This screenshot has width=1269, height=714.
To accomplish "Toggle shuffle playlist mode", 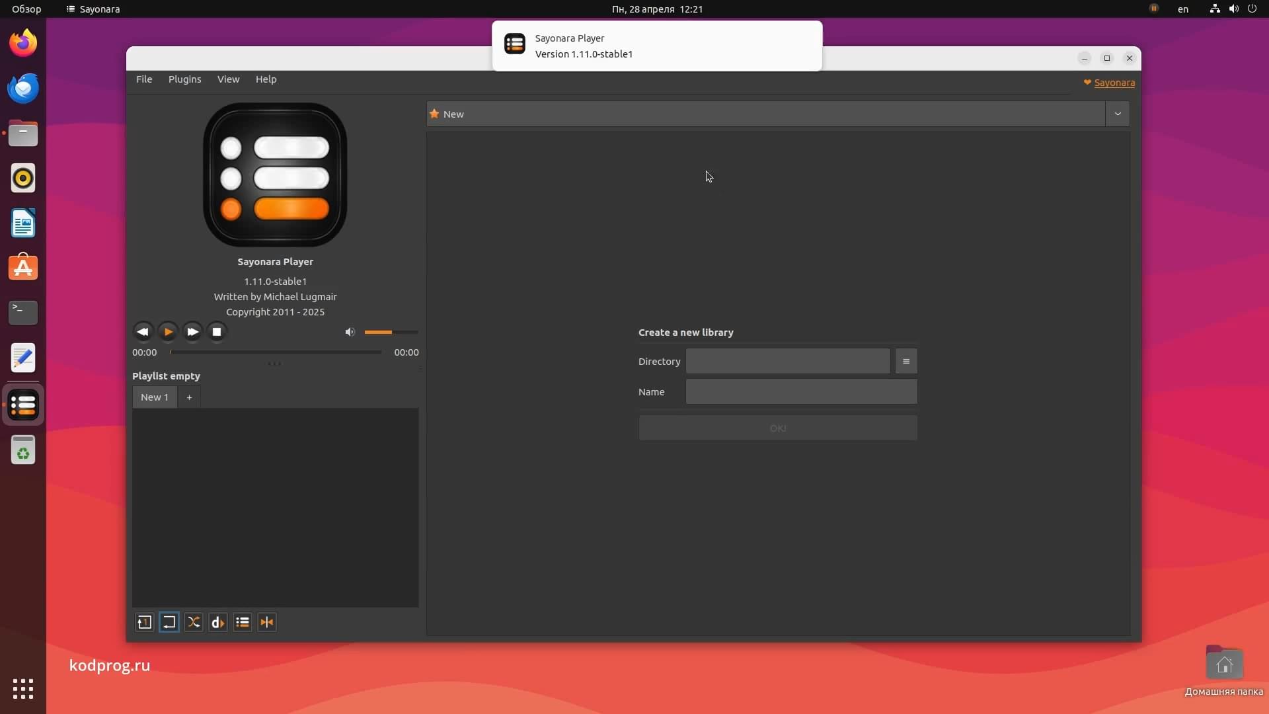I will click(x=193, y=622).
